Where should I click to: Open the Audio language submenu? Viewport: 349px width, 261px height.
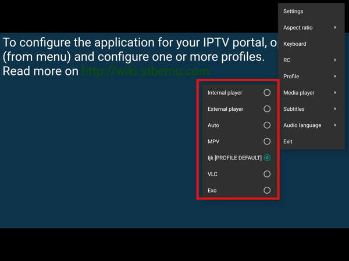[x=302, y=125]
